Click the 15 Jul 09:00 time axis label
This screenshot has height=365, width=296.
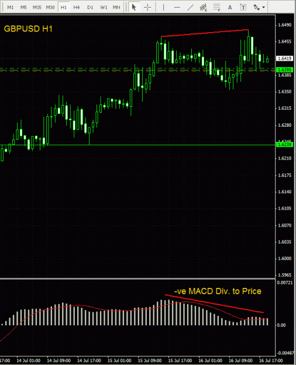coord(150,360)
